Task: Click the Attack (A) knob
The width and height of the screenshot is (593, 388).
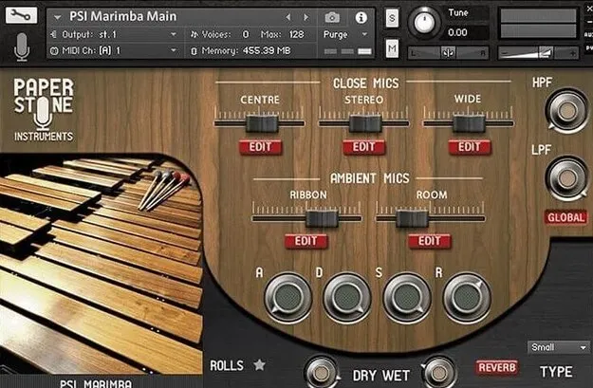Action: 287,298
